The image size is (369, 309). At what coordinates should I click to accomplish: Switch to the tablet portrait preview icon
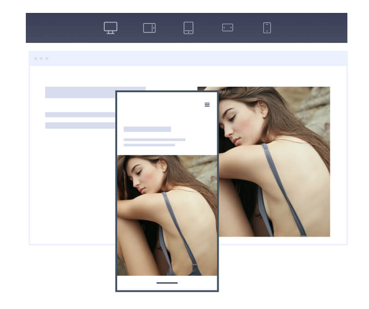pyautogui.click(x=188, y=28)
